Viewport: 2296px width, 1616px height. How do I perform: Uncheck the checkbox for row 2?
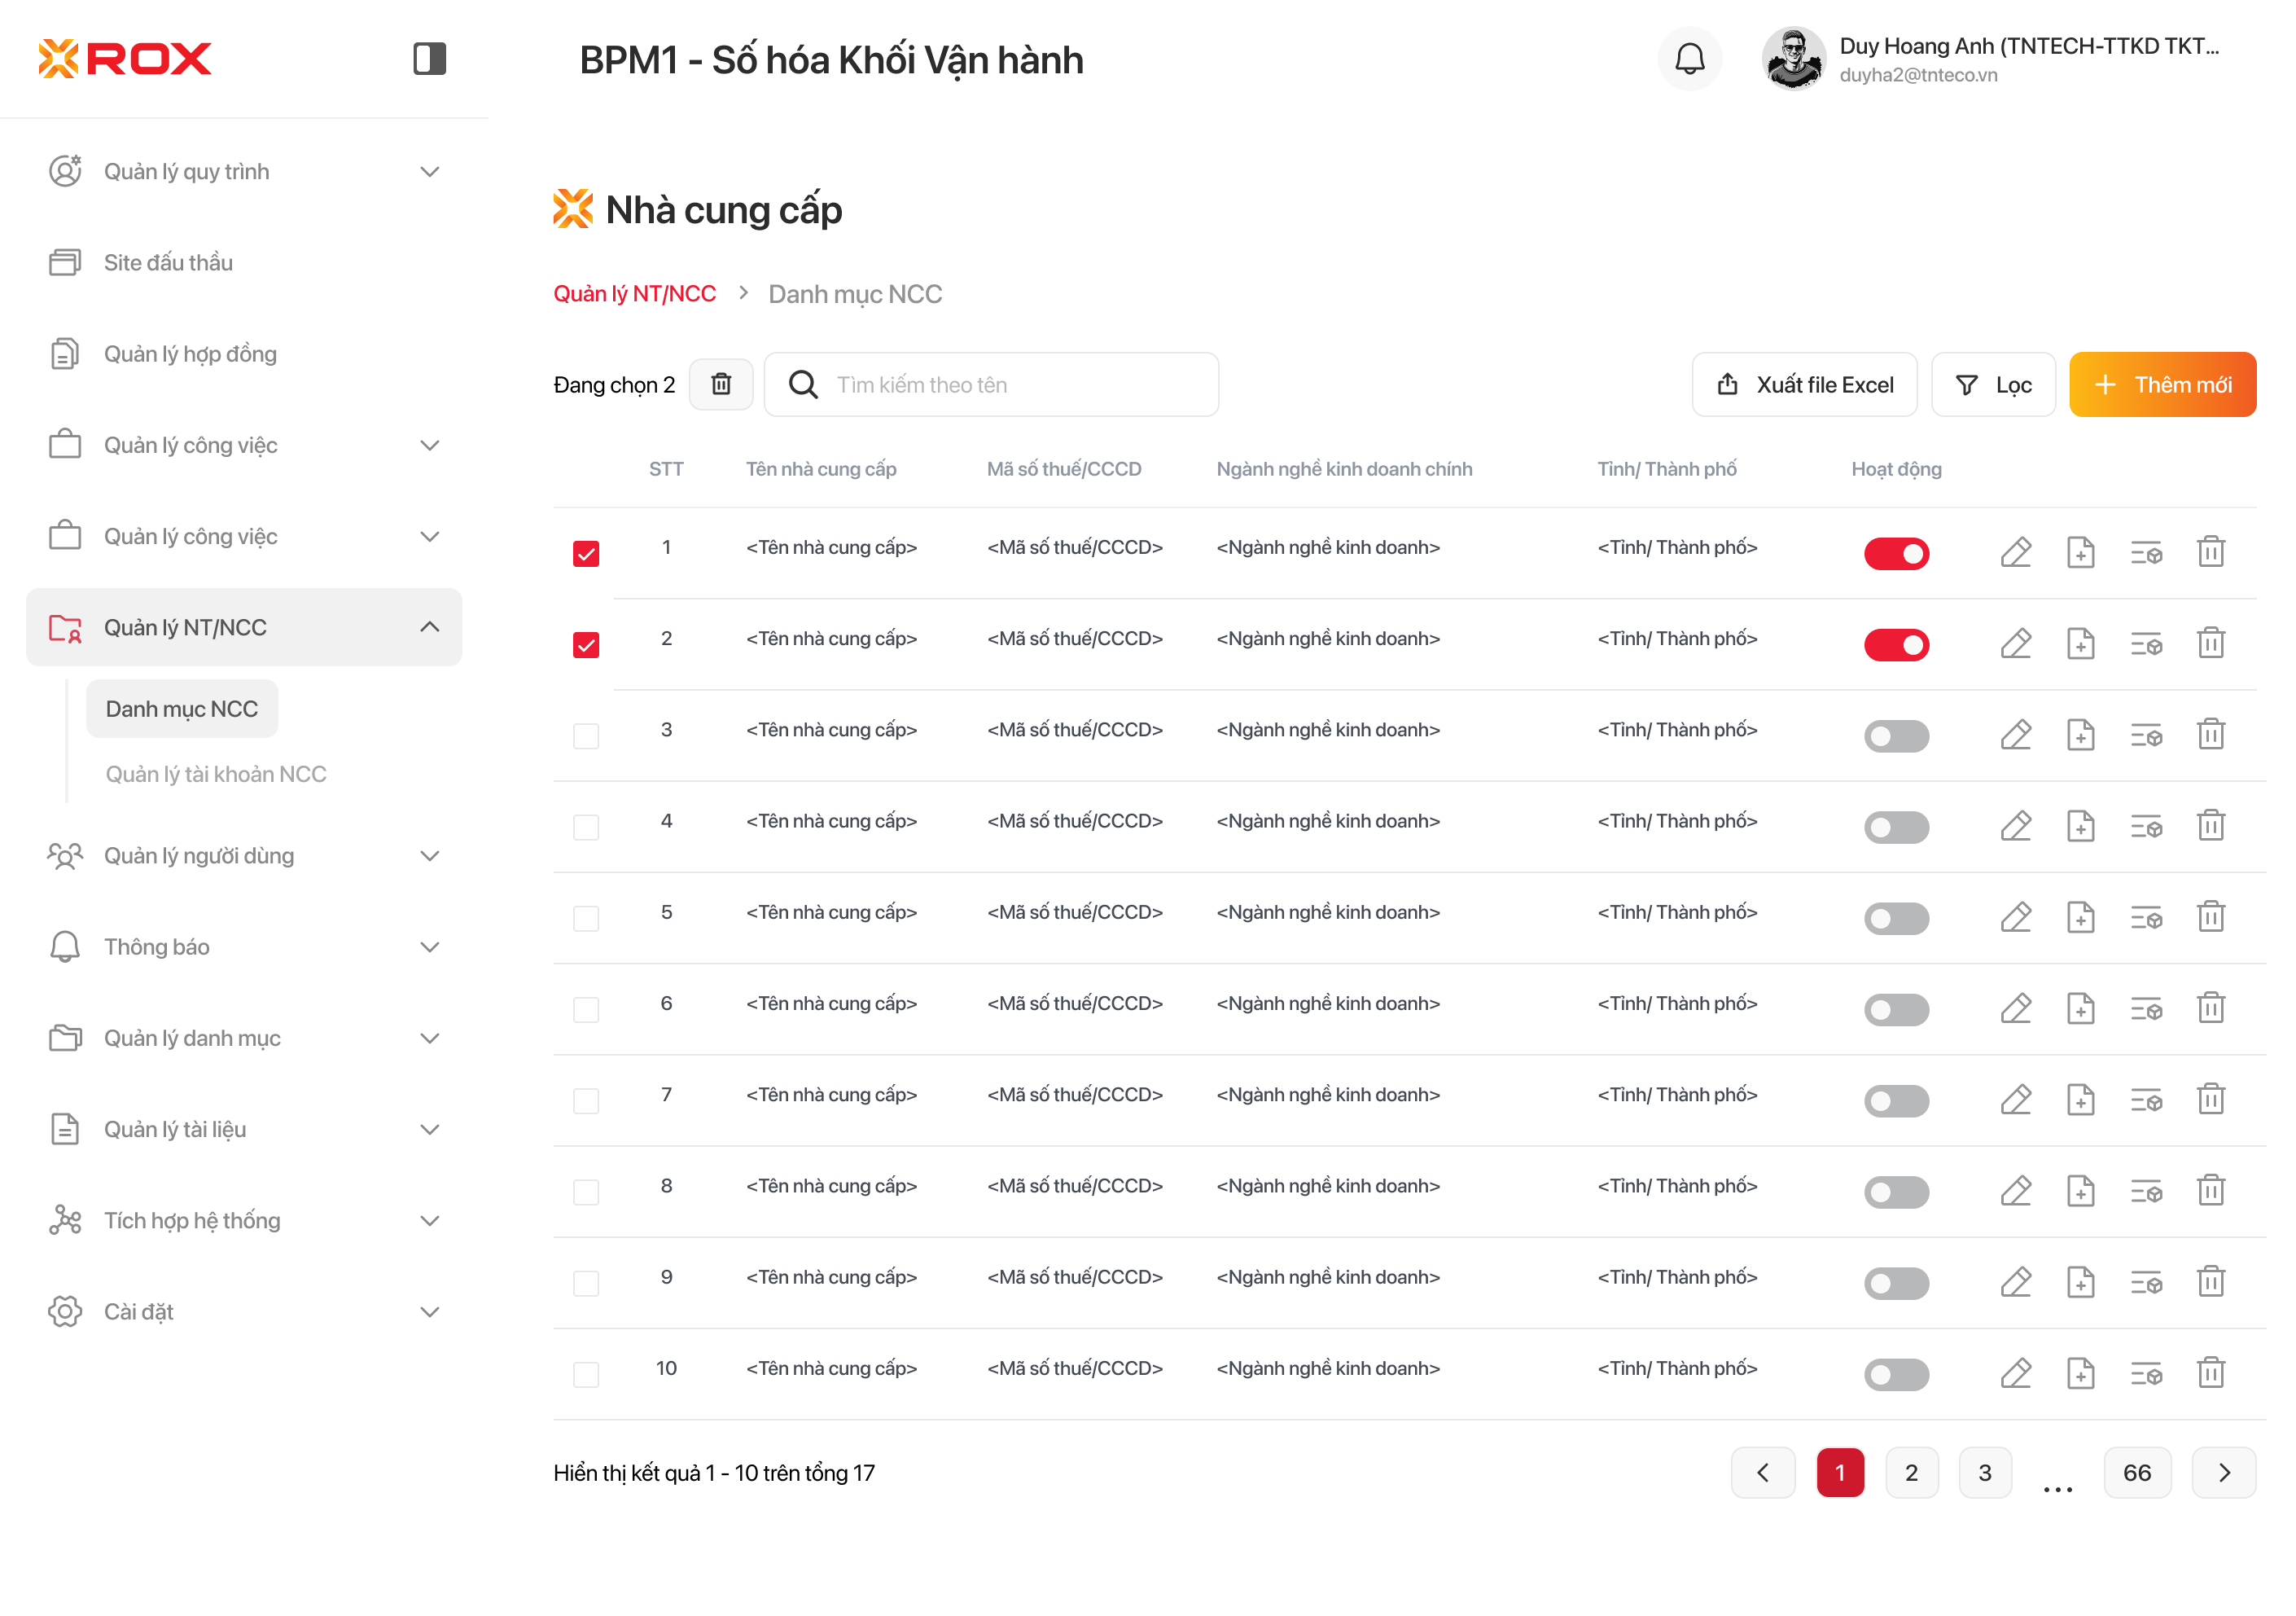point(586,644)
